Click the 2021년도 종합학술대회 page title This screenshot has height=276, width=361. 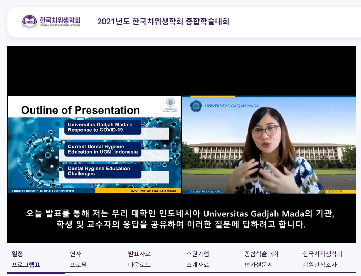coord(163,22)
